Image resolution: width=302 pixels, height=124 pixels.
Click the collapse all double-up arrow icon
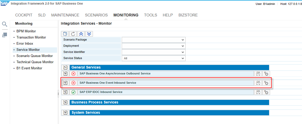pyautogui.click(x=81, y=34)
